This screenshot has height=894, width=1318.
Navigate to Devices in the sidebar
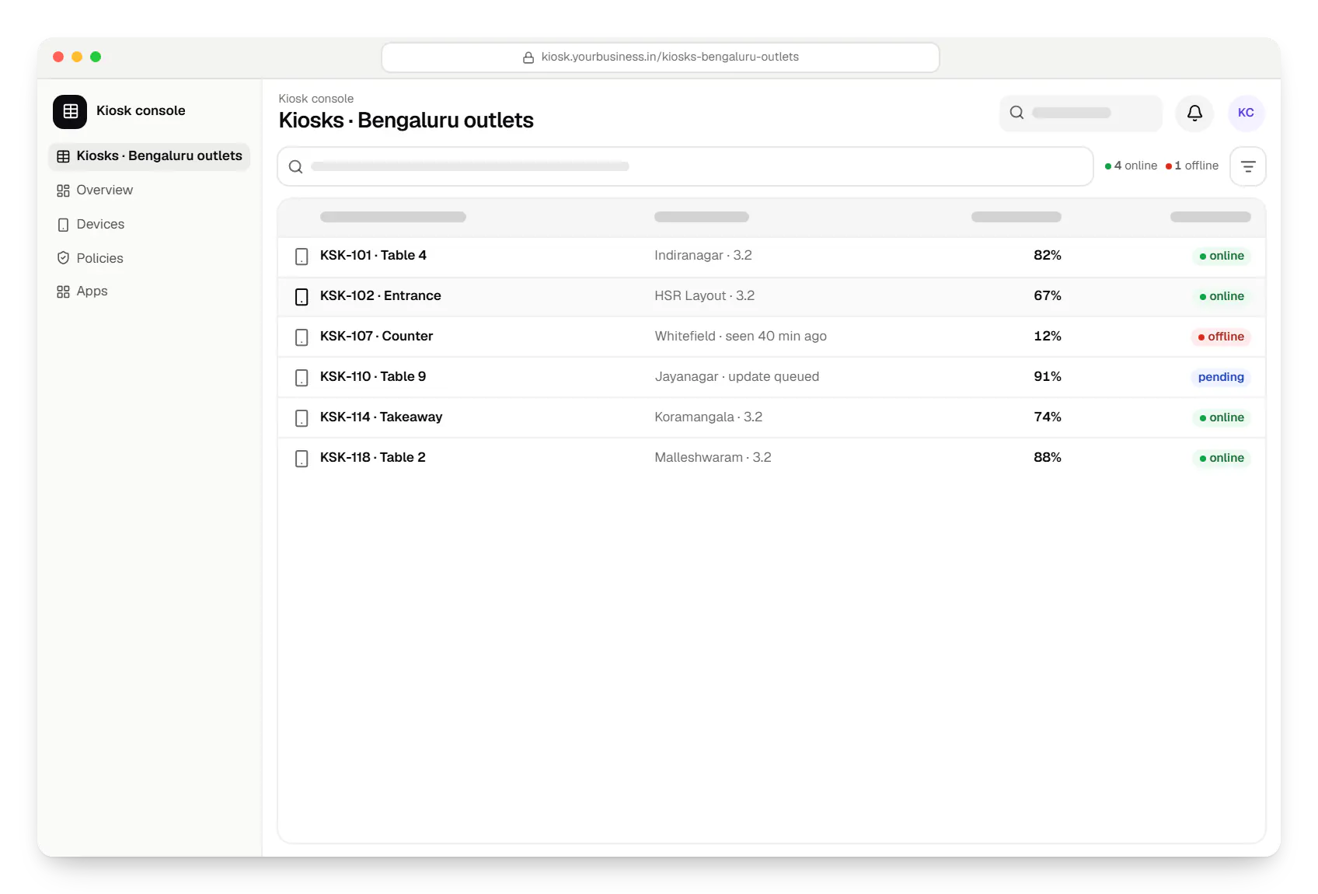pos(149,225)
